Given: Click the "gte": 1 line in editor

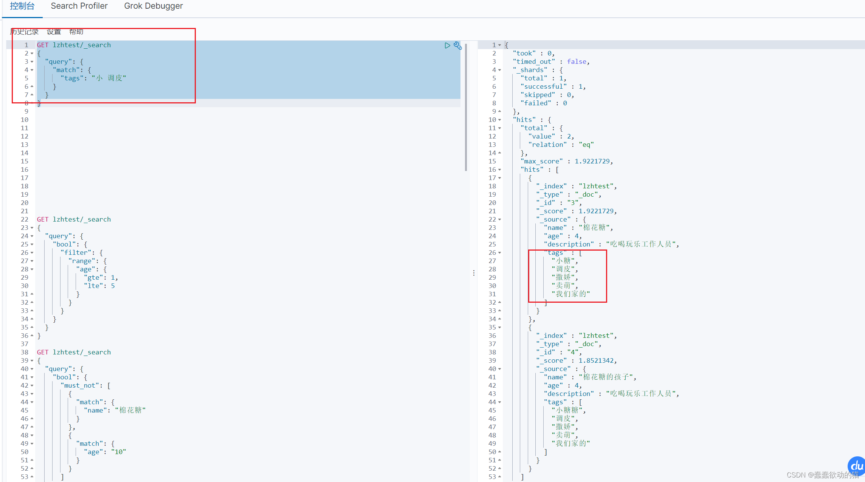Looking at the screenshot, I should point(101,277).
